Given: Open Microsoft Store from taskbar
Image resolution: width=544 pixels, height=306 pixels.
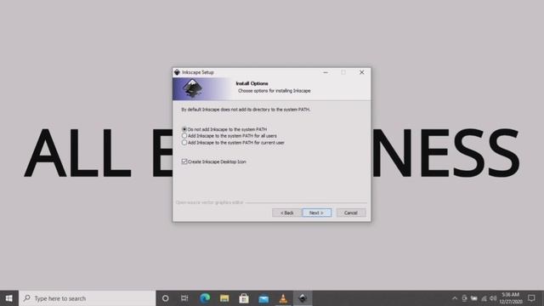Looking at the screenshot, I should 244,298.
